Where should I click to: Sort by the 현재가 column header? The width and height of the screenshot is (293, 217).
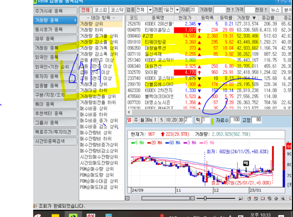(x=185, y=18)
